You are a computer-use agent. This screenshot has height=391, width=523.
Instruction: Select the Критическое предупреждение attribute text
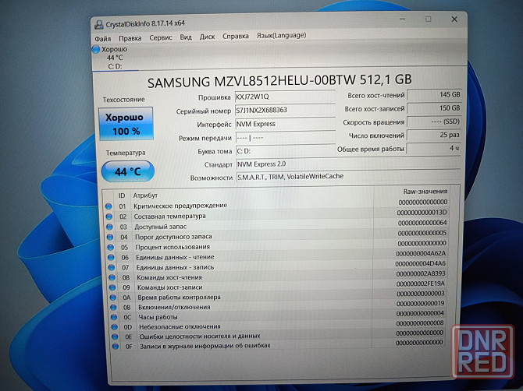(x=180, y=206)
